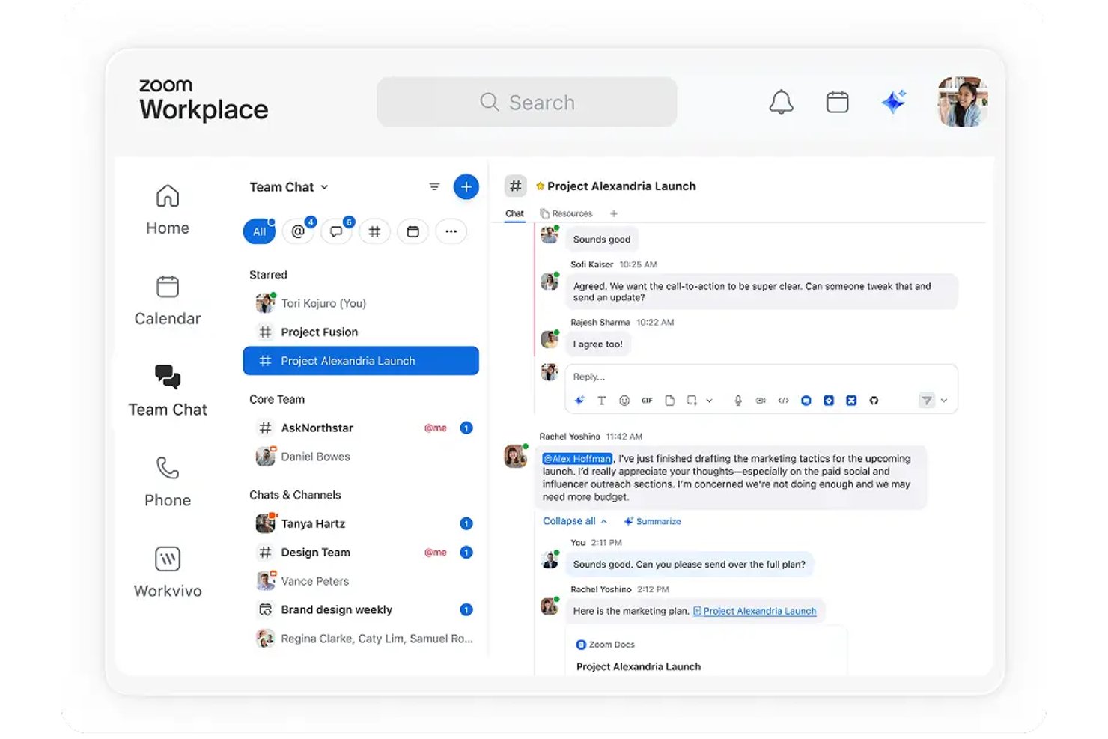This screenshot has width=1108, height=739.
Task: Open text formatting T icon
Action: pyautogui.click(x=601, y=401)
